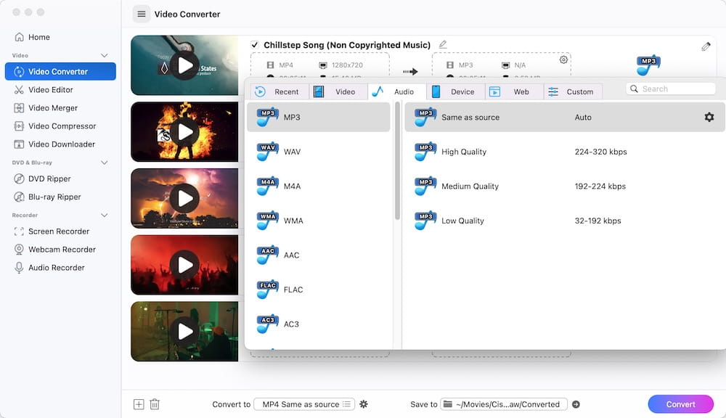Select M4A in the format list

319,186
